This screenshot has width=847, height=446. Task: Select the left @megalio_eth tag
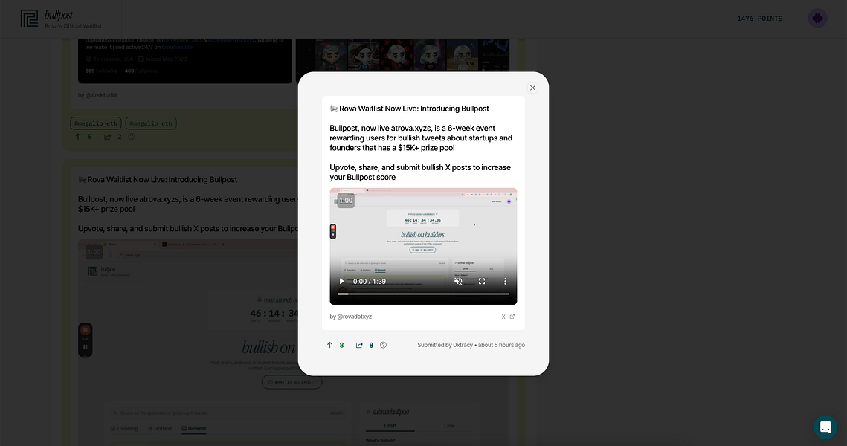tap(96, 123)
